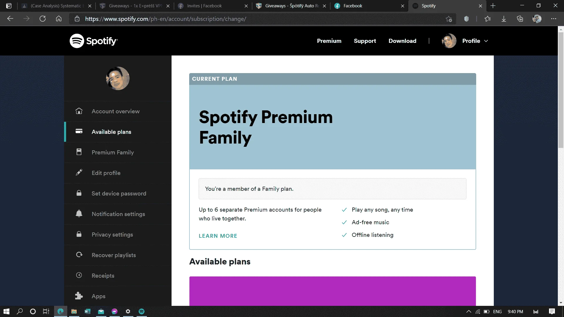Click the page vertical scrollbar
Viewport: 564px width, 317px height.
click(561, 88)
